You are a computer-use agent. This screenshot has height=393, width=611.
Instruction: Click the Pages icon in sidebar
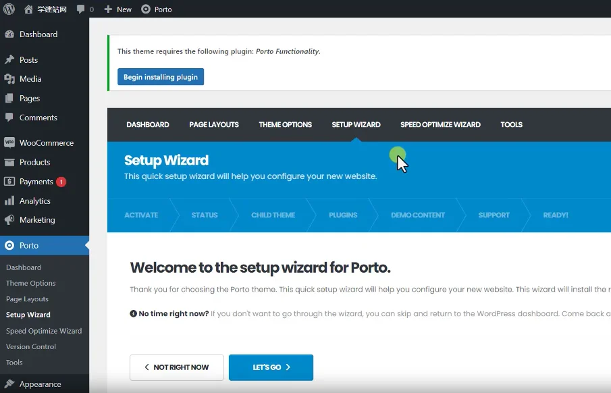[x=9, y=99]
